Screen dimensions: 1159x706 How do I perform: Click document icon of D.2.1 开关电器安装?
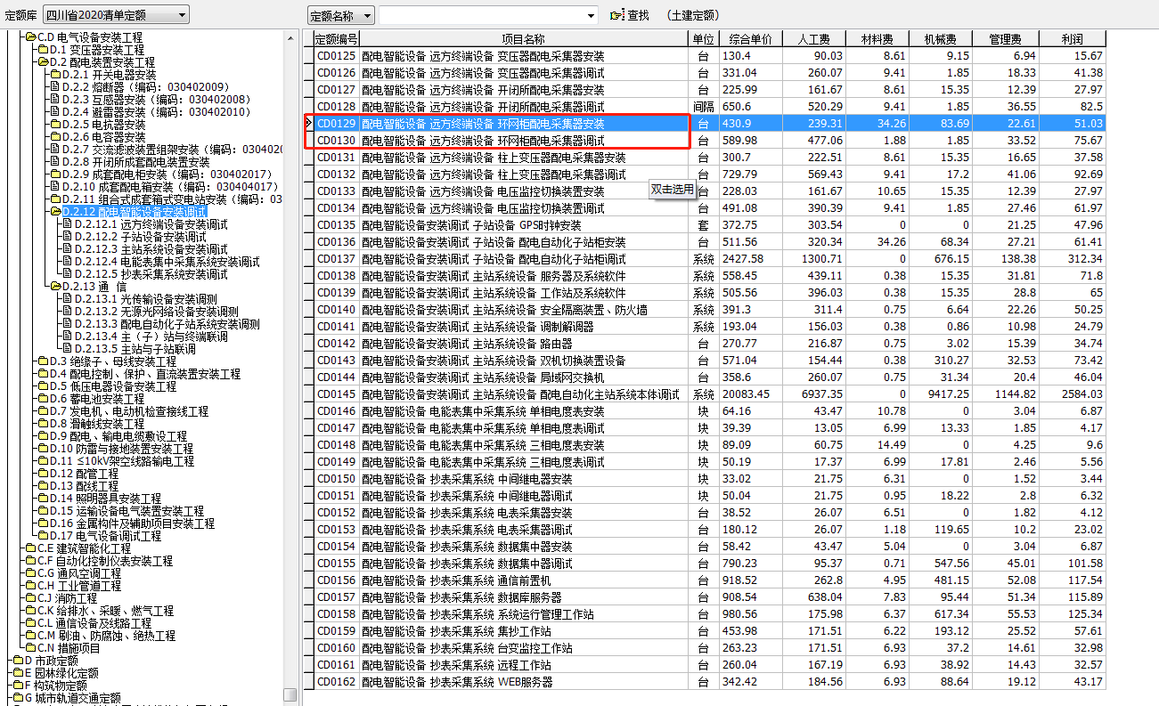[54, 75]
